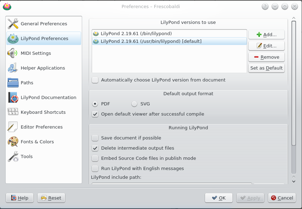Click the LilyPond Preferences water lily icon
Viewport: 302px width, 209px height.
point(13,38)
